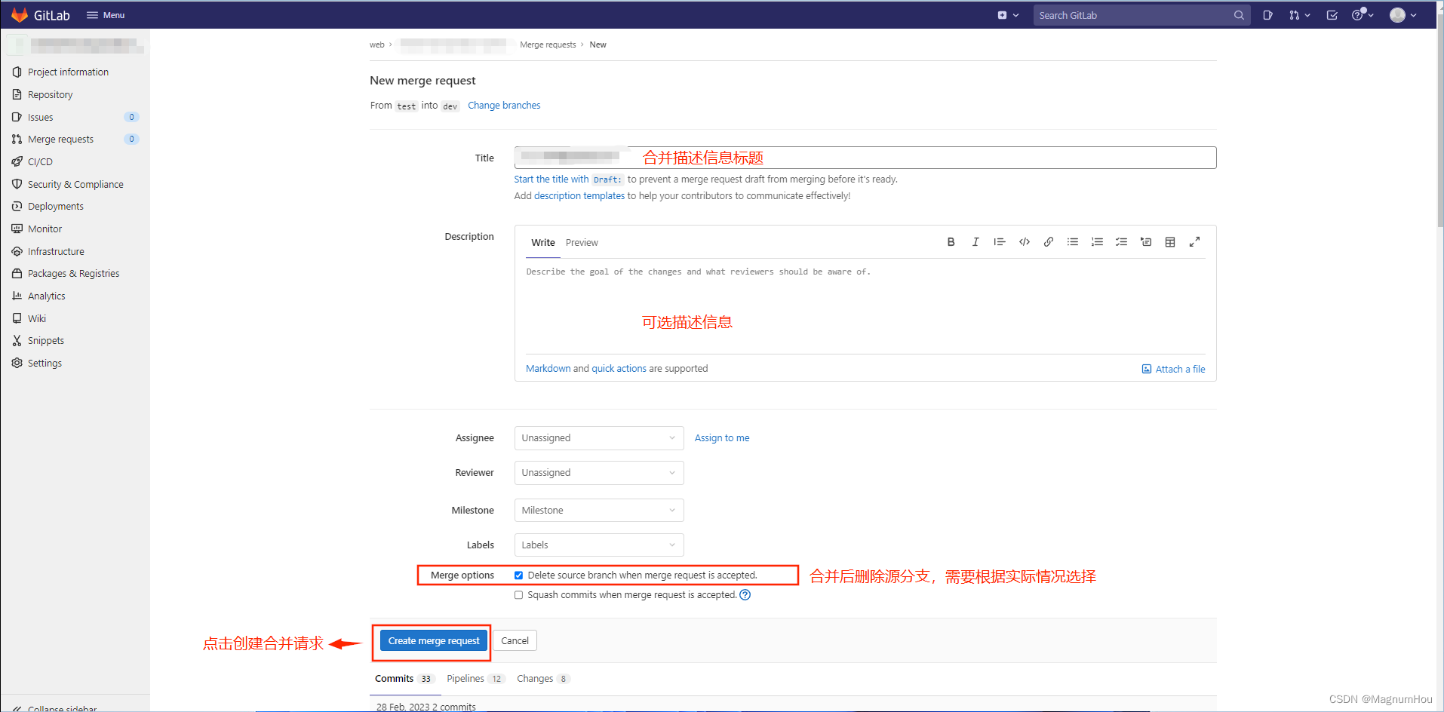Add a link with the link icon
The height and width of the screenshot is (712, 1444).
[x=1048, y=242]
